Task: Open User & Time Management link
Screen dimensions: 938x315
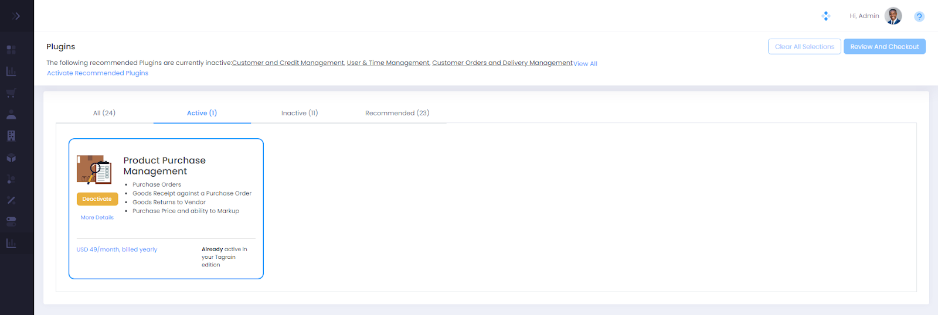Action: pyautogui.click(x=388, y=63)
